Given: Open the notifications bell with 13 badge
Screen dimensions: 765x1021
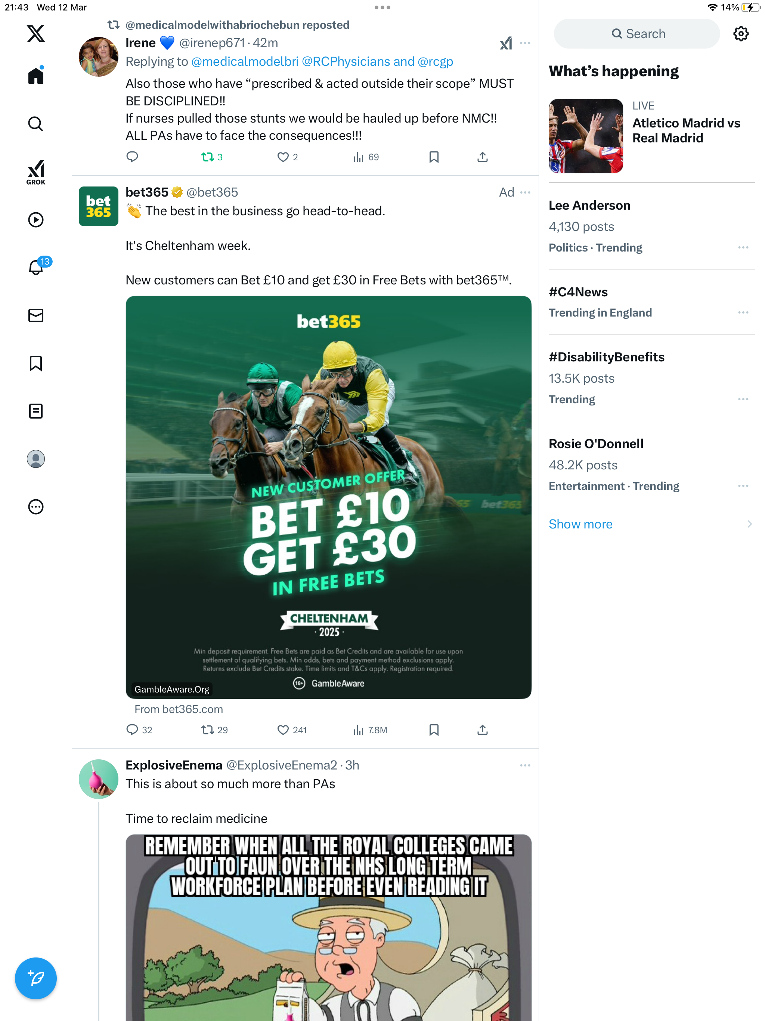Looking at the screenshot, I should click(x=36, y=267).
